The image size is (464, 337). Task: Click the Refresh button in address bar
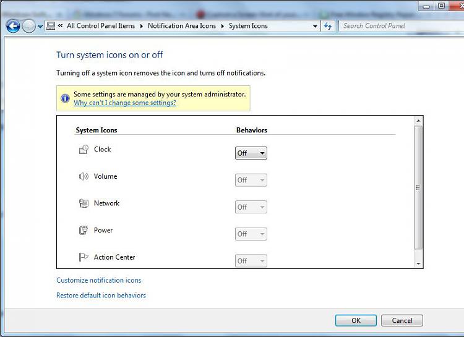tap(328, 26)
